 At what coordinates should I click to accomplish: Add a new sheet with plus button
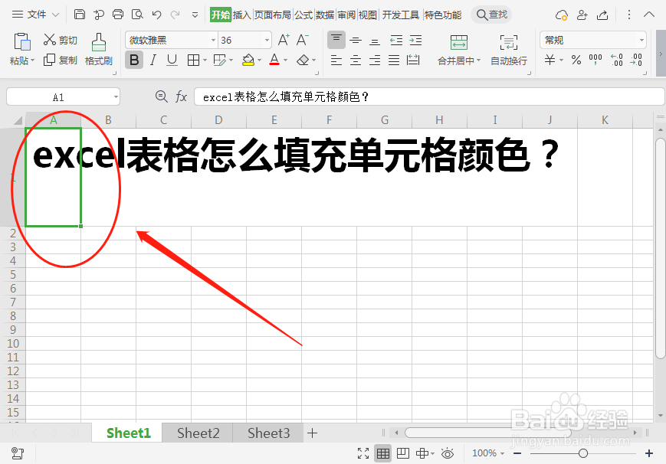[x=312, y=433]
